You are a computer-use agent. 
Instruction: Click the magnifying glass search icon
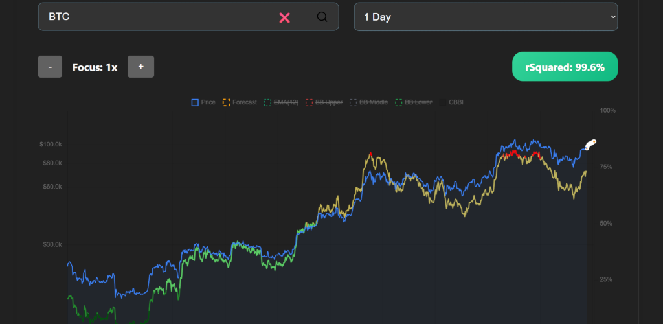[x=322, y=17]
